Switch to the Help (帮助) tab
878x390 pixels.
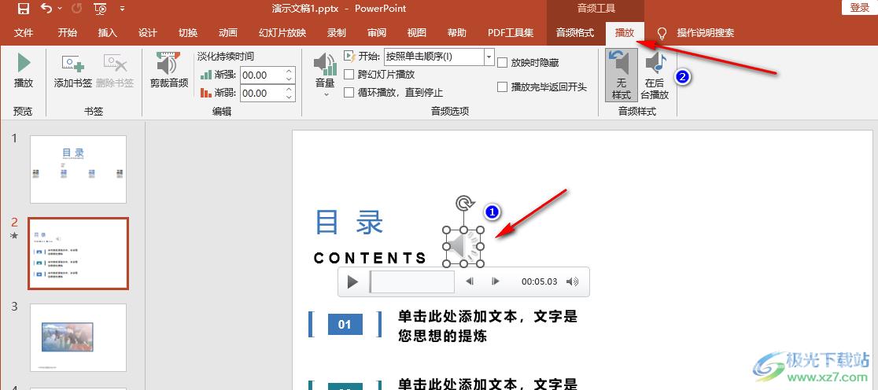click(x=457, y=33)
